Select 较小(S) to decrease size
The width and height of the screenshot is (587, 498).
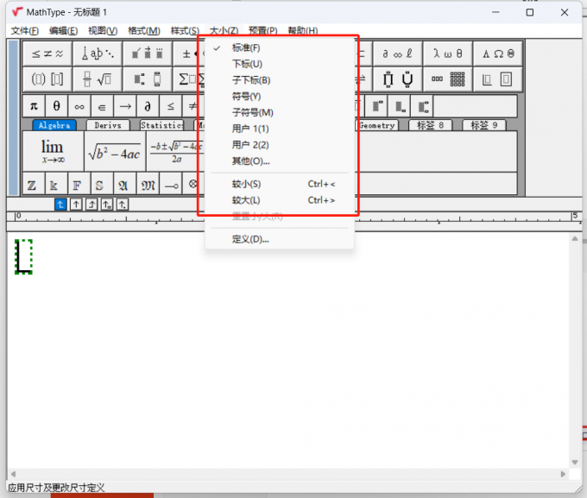tap(280, 184)
